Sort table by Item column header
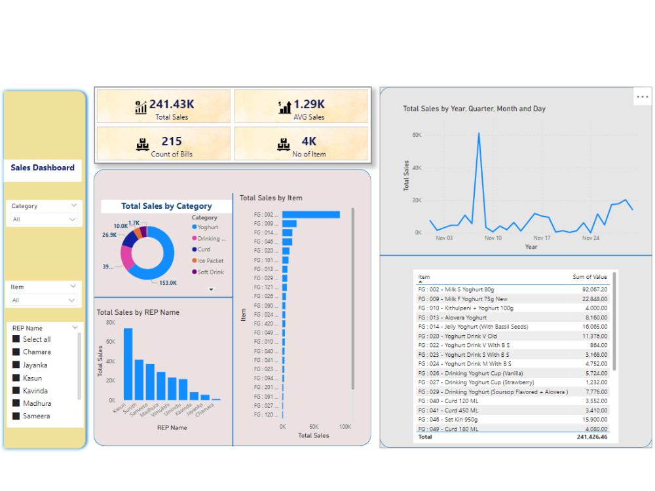This screenshot has width=655, height=491. coord(424,277)
